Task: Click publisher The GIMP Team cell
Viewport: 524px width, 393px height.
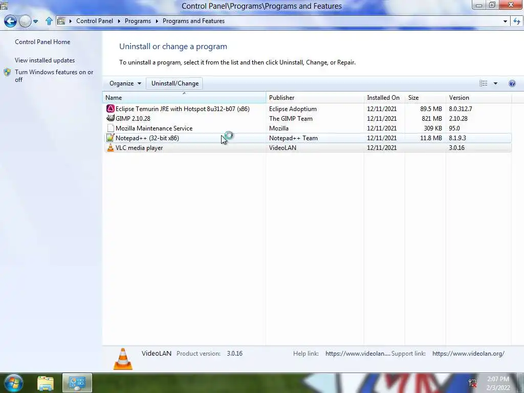Action: 291,118
